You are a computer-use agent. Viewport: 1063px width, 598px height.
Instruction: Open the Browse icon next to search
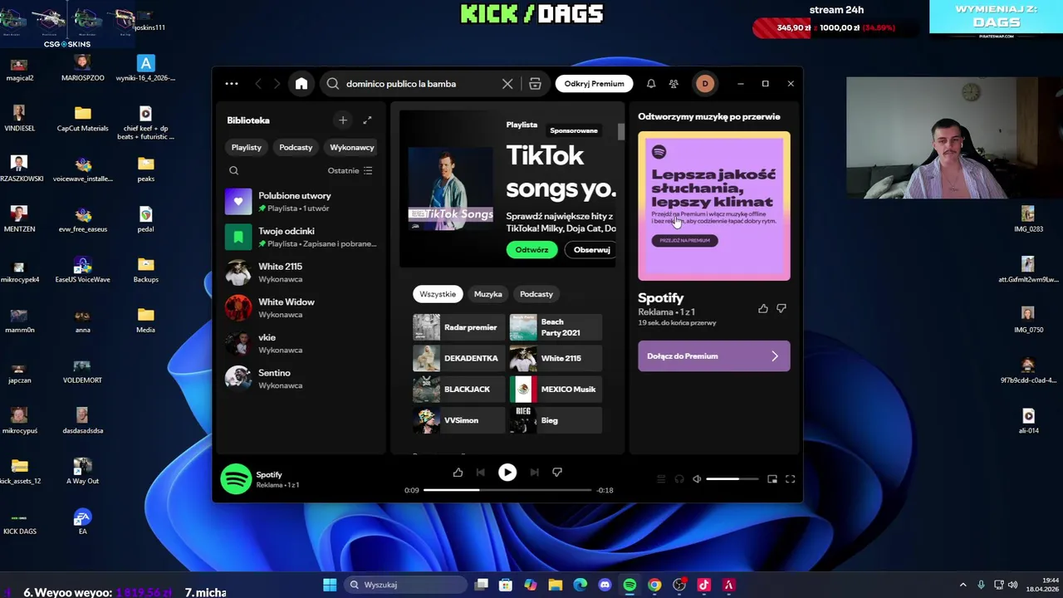(x=535, y=84)
